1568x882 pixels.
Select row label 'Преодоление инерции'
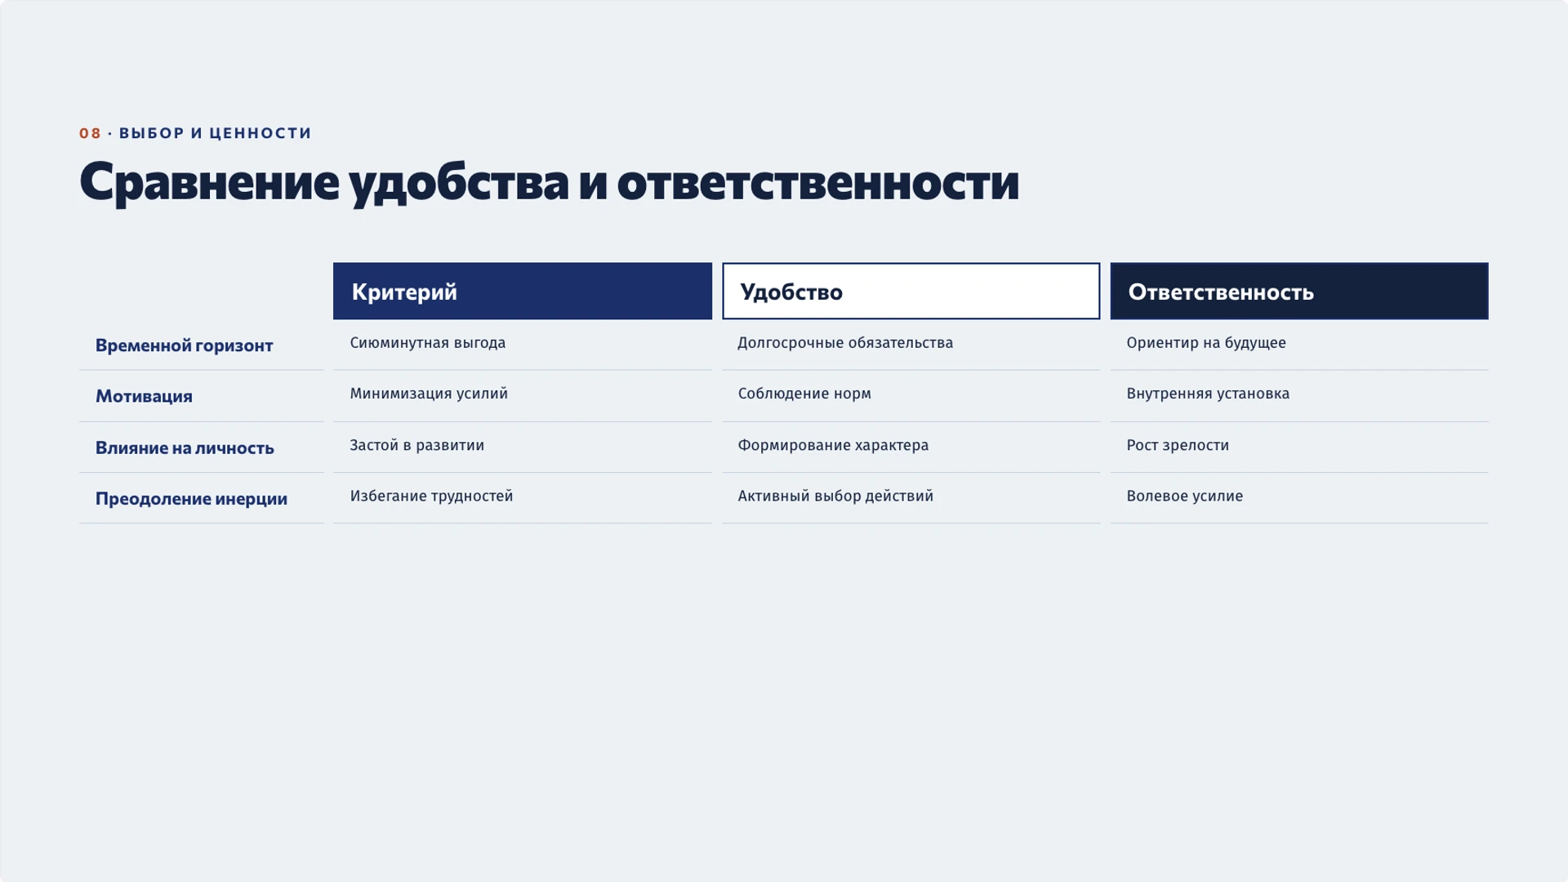[x=191, y=499]
